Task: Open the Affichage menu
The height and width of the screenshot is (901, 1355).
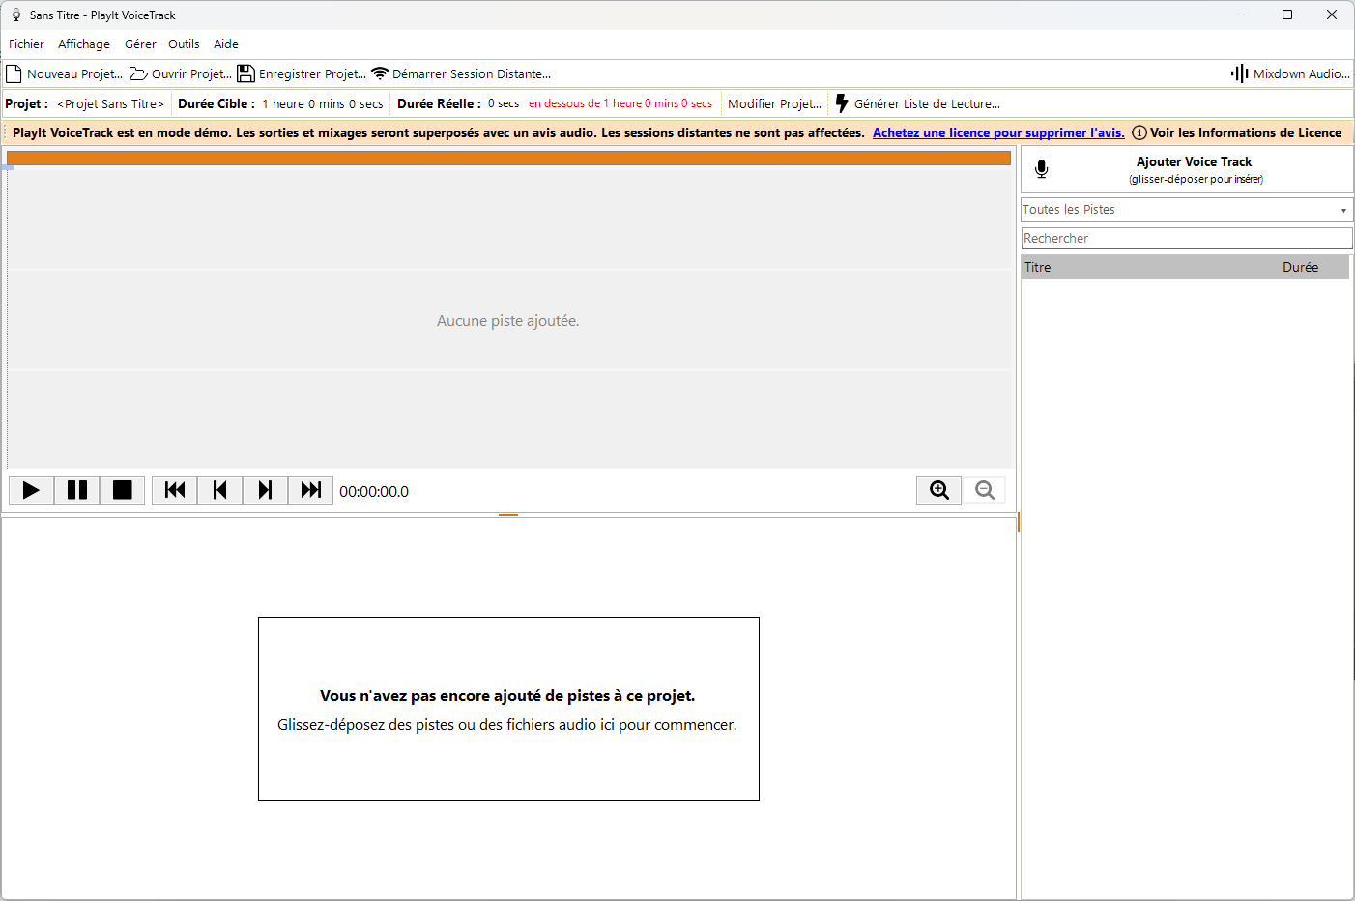Action: 84,44
